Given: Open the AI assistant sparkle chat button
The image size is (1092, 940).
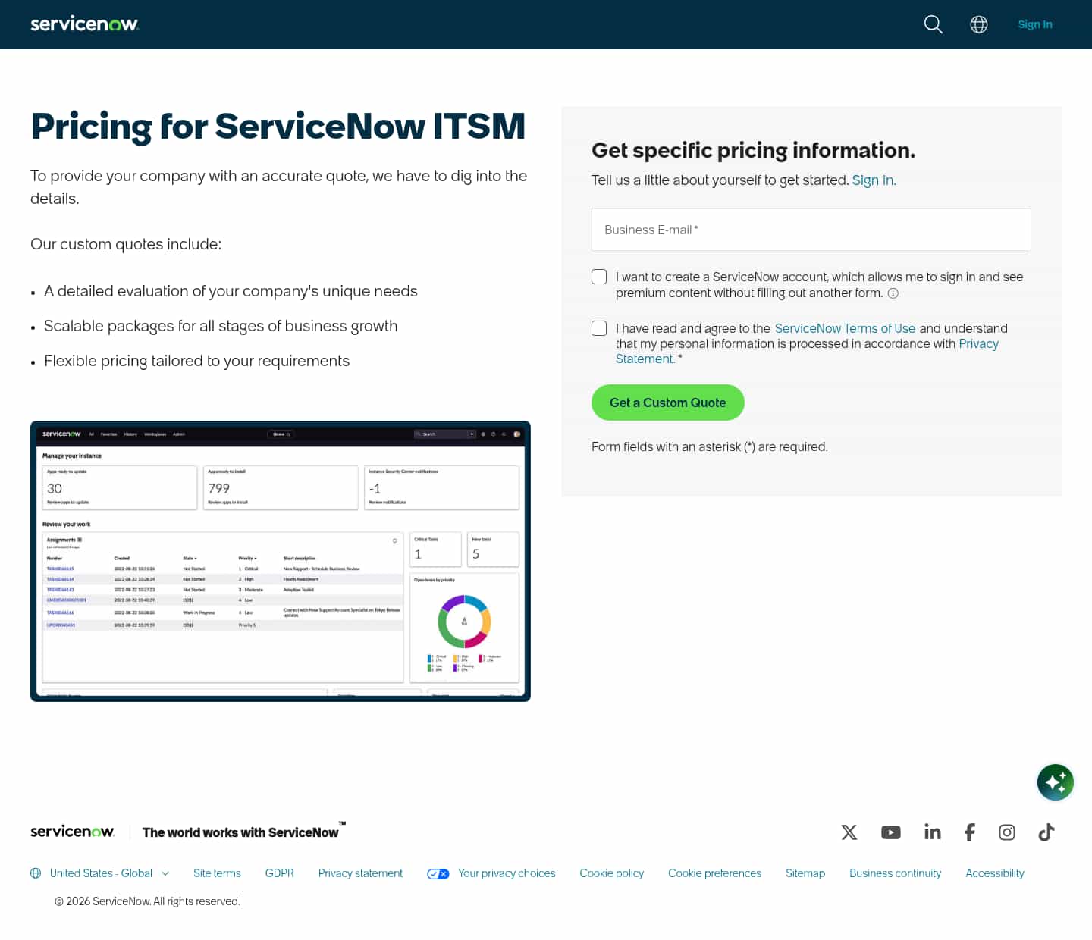Looking at the screenshot, I should pos(1056,782).
